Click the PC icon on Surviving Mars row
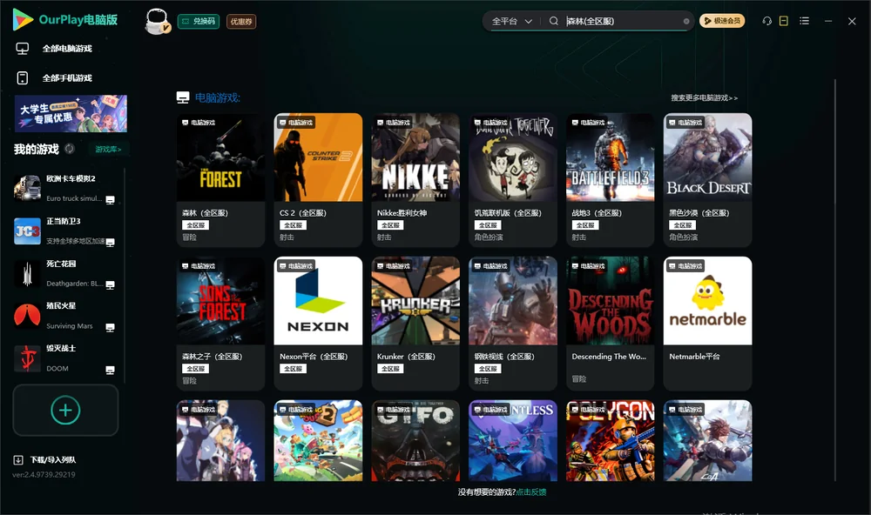Image resolution: width=871 pixels, height=515 pixels. pos(110,328)
